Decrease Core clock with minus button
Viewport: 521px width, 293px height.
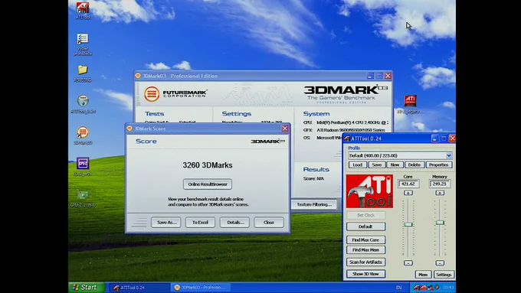coord(408,263)
